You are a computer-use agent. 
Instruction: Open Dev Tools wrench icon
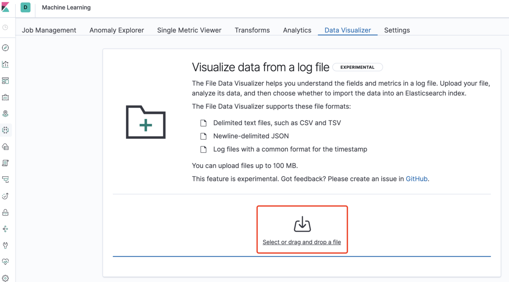(x=6, y=245)
